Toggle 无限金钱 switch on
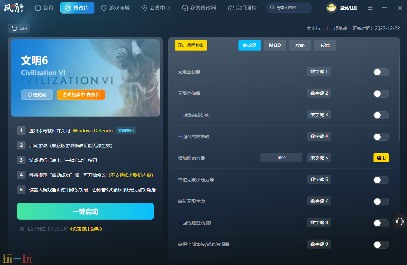The width and height of the screenshot is (407, 265). [381, 72]
